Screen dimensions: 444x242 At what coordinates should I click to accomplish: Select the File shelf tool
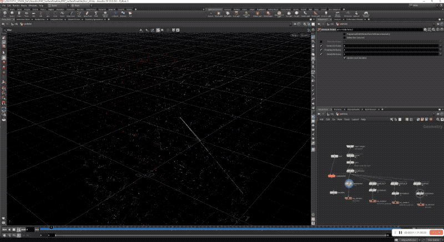point(130,13)
